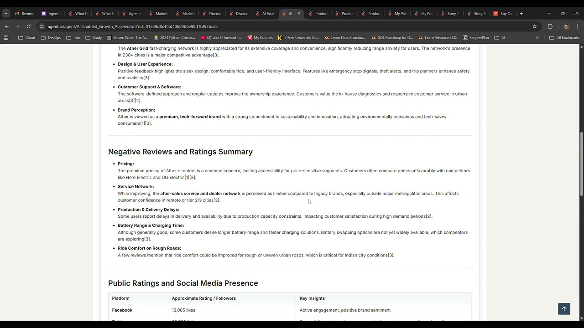Click citation [3] after major competitive advantage
This screenshot has width=584, height=328.
point(216,55)
